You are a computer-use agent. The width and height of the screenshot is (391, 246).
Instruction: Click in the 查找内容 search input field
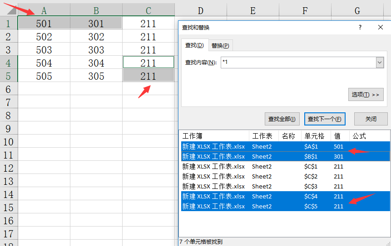(x=297, y=63)
